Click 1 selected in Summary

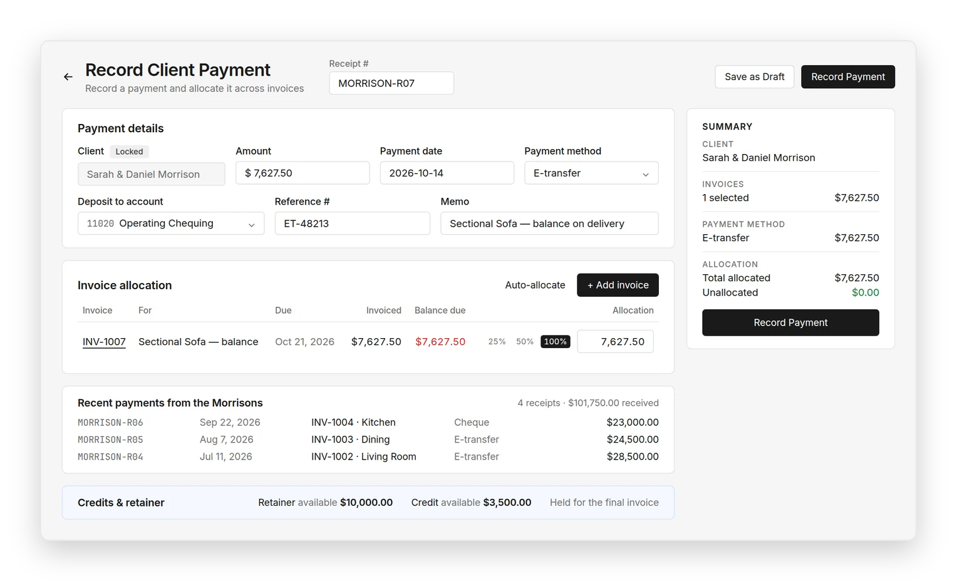725,198
